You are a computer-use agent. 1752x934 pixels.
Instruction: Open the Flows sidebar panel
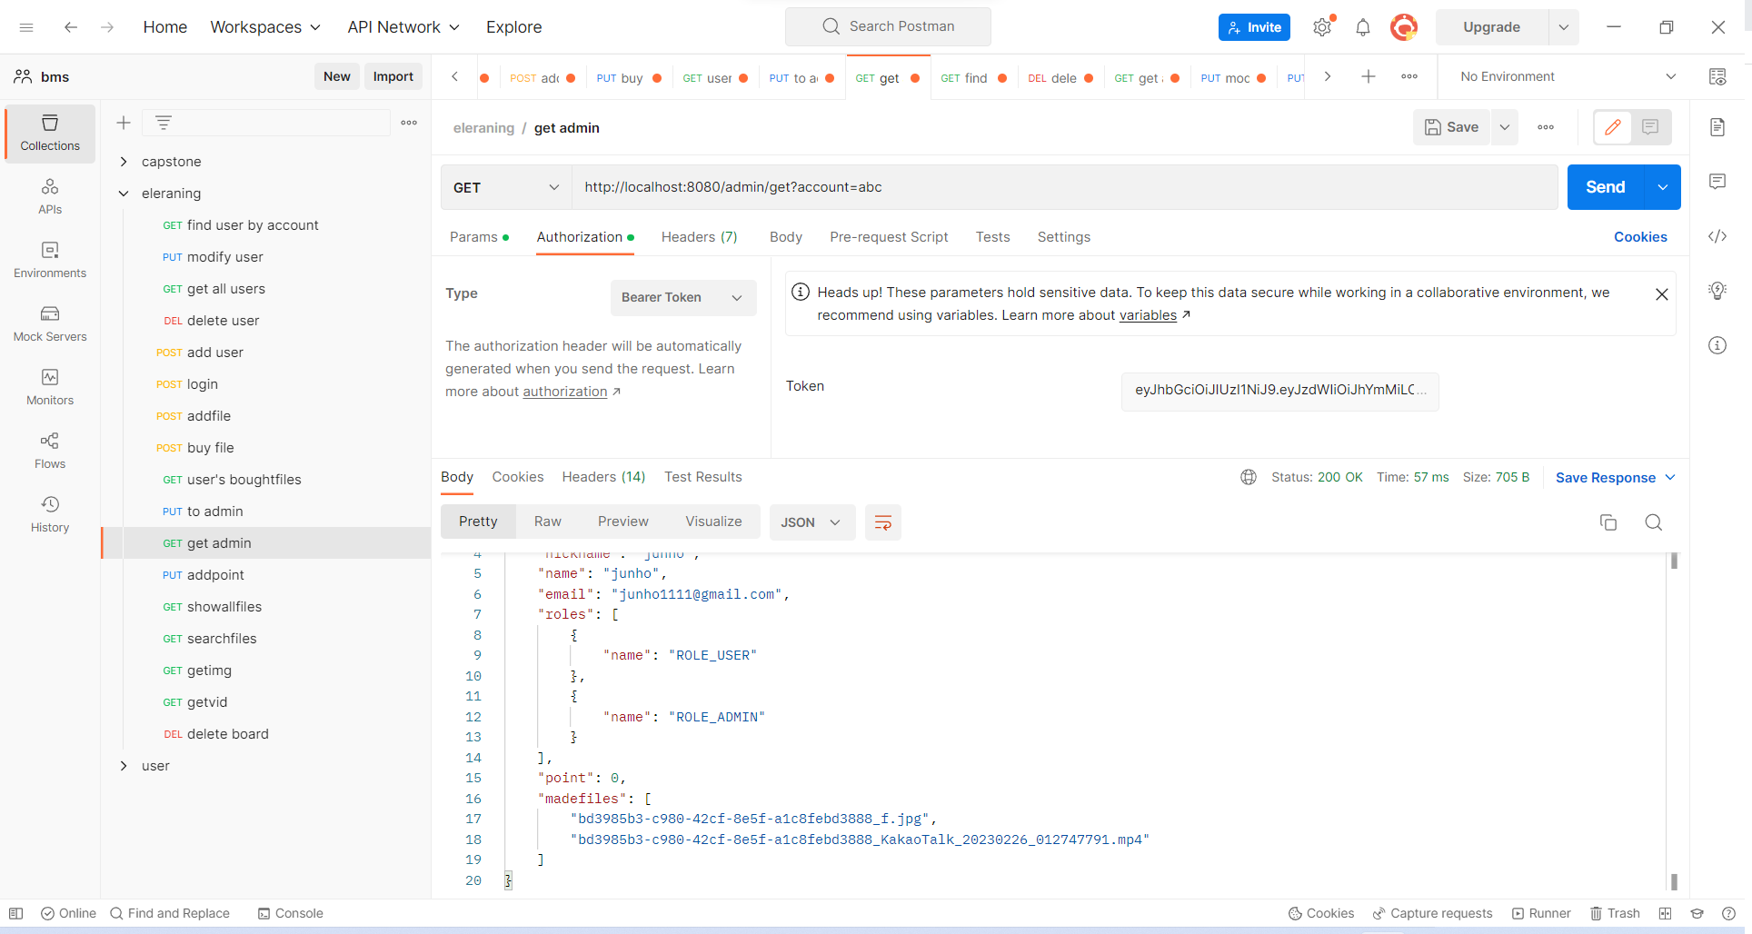(50, 451)
